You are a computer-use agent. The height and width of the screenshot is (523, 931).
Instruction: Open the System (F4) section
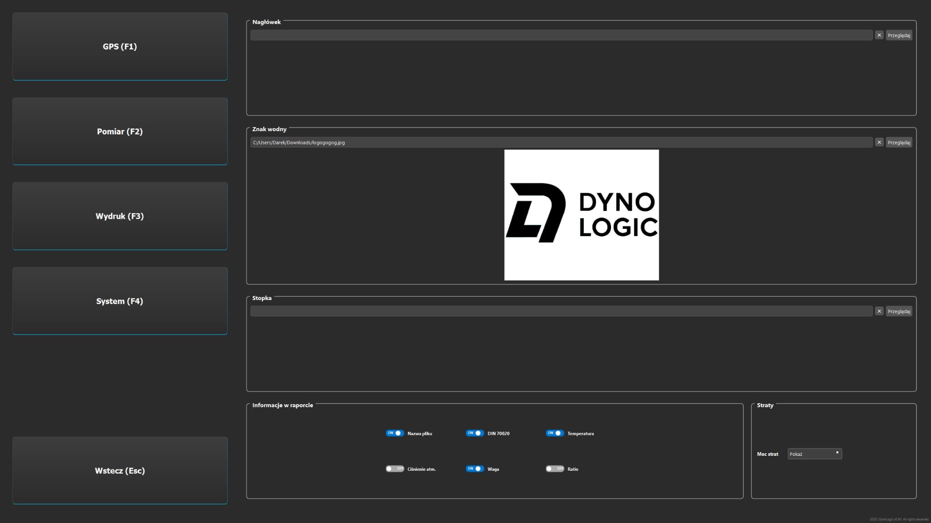coord(120,301)
